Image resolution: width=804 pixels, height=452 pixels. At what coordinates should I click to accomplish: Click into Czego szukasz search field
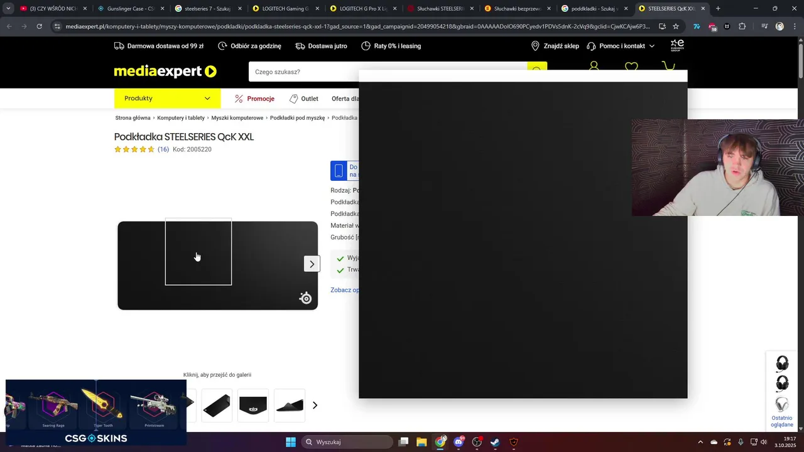[388, 72]
